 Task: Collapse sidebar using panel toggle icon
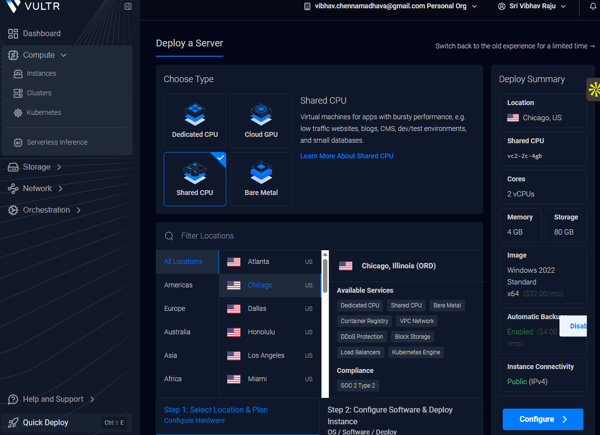point(128,6)
